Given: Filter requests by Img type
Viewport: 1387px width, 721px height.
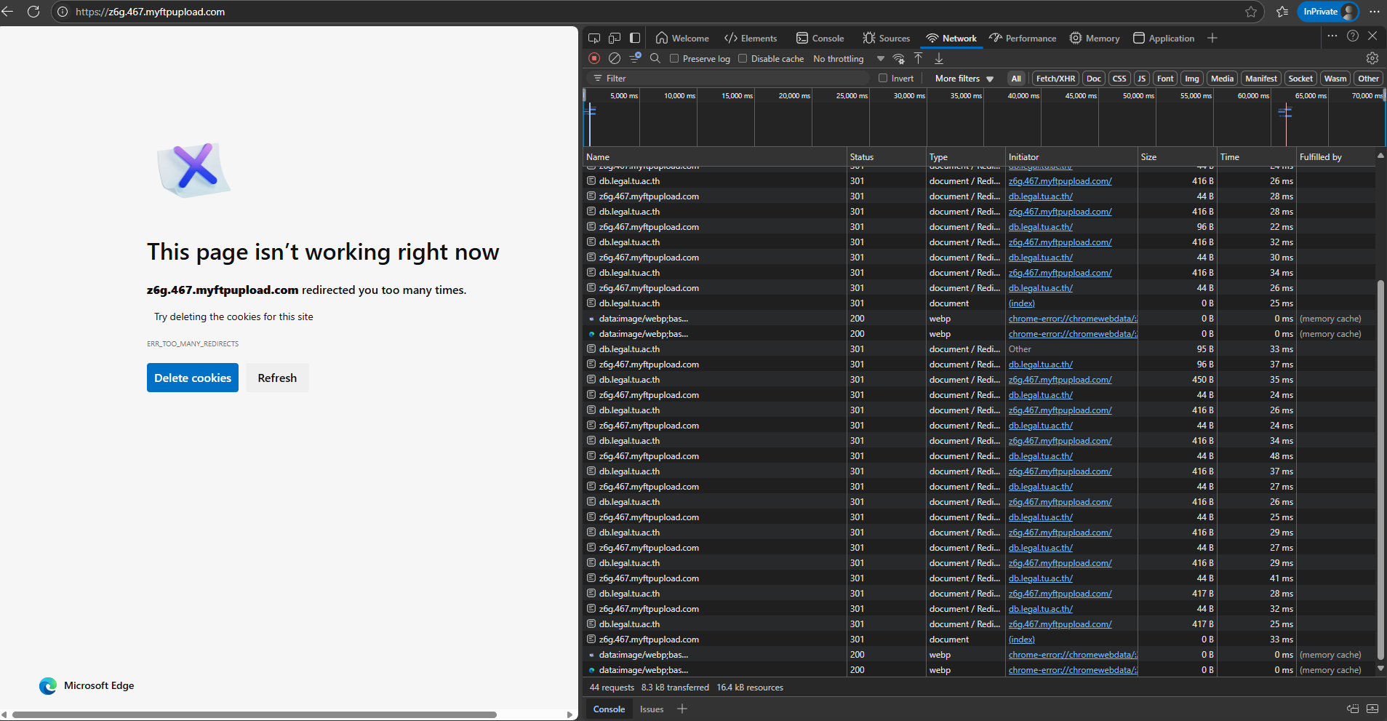Looking at the screenshot, I should tap(1192, 79).
